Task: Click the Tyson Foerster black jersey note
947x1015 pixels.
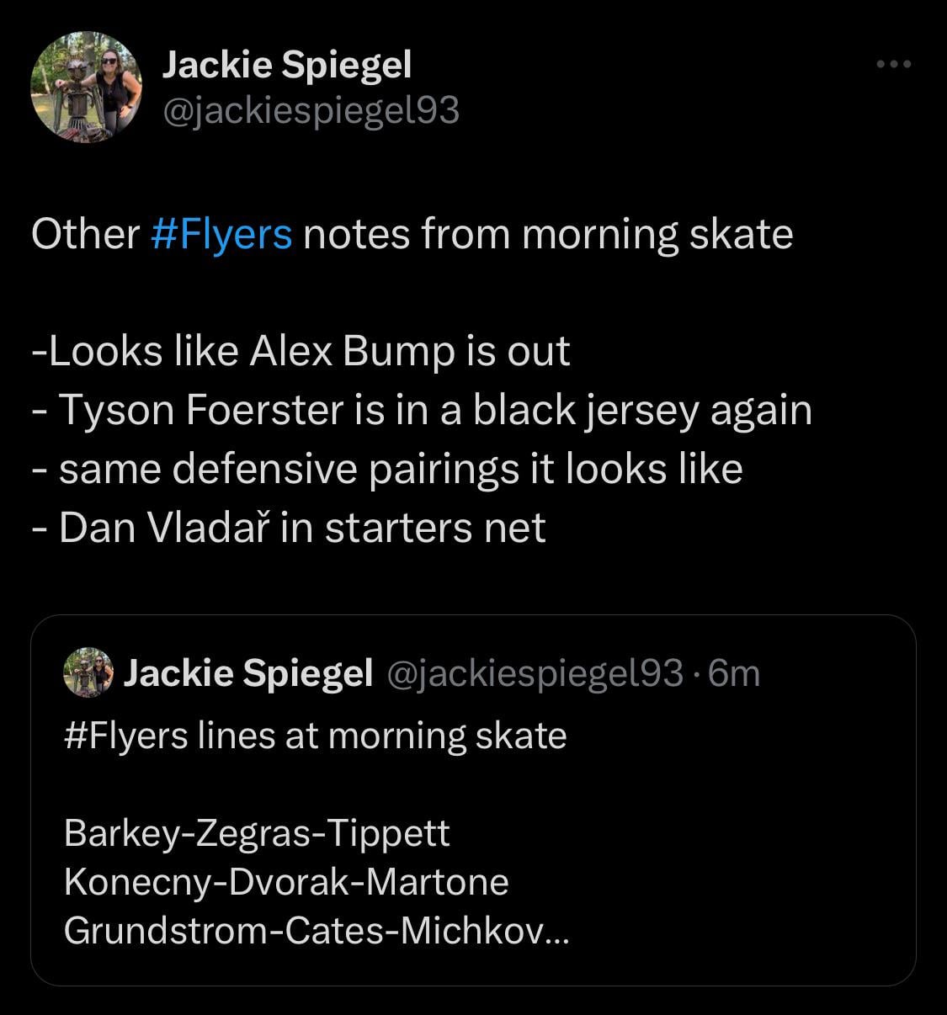Action: coord(434,411)
